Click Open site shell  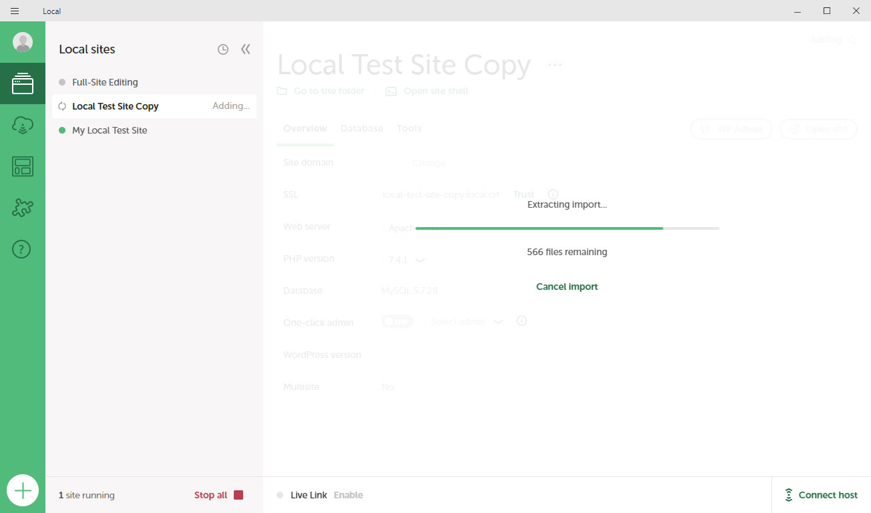point(427,91)
